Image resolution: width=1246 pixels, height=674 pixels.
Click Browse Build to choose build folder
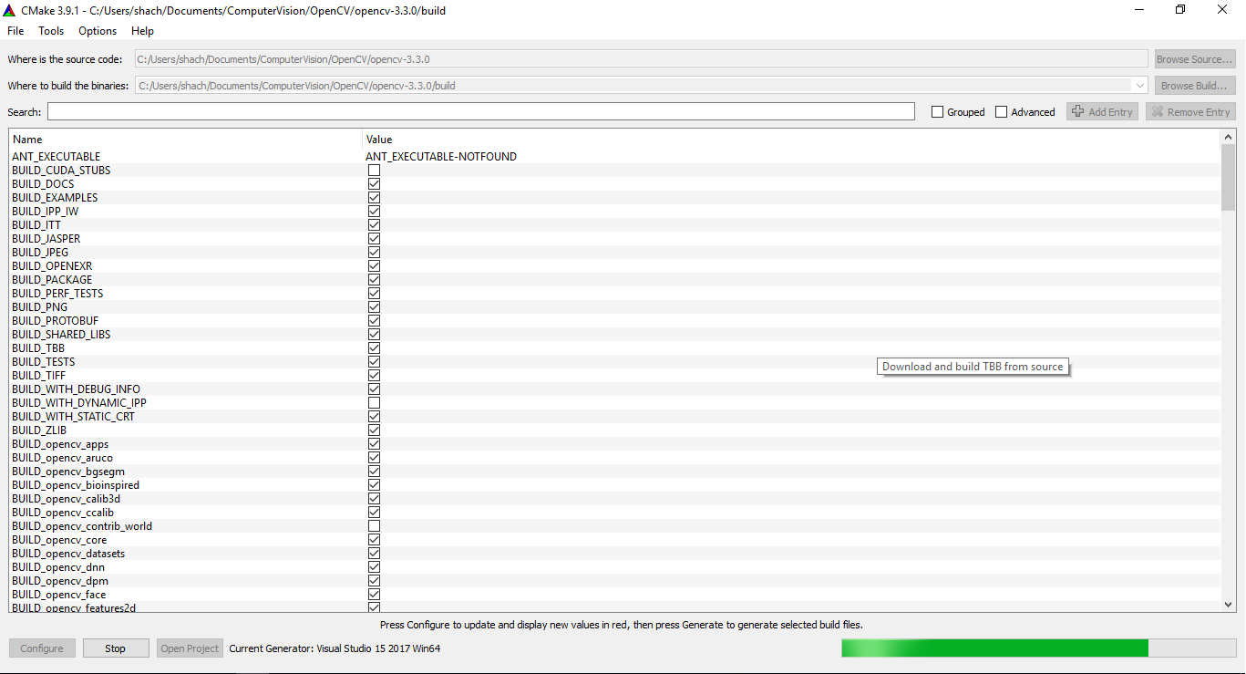(1194, 85)
